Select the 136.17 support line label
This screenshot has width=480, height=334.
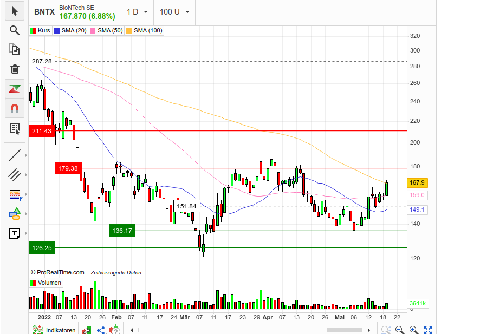click(122, 231)
